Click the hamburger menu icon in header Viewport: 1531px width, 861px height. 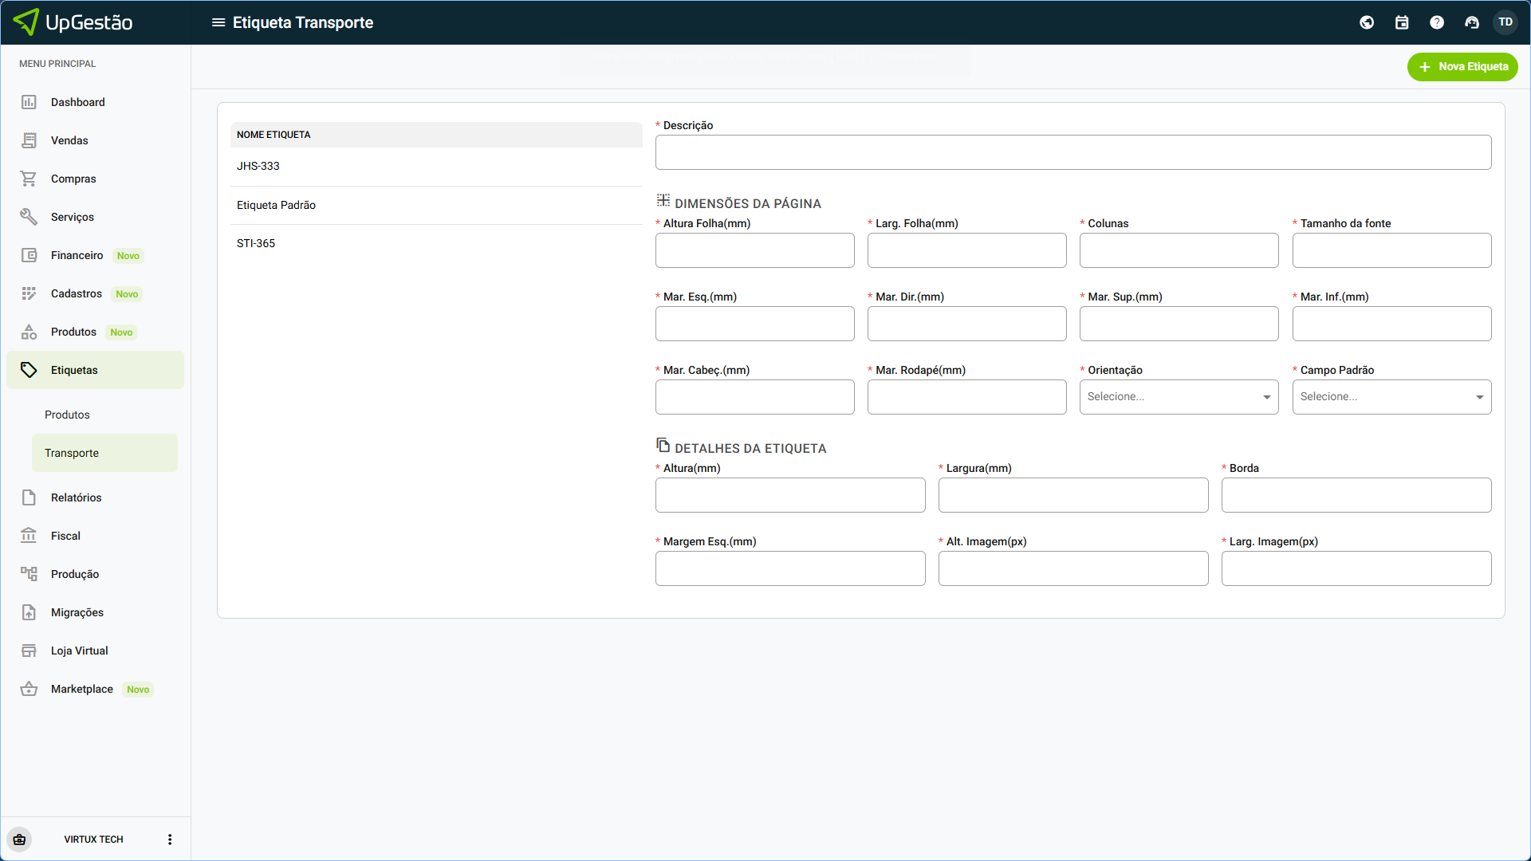coord(218,22)
